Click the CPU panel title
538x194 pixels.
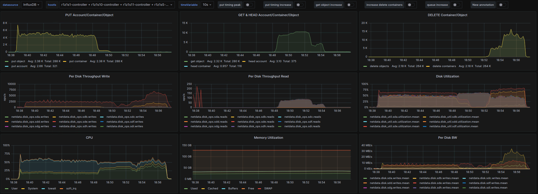(89, 138)
